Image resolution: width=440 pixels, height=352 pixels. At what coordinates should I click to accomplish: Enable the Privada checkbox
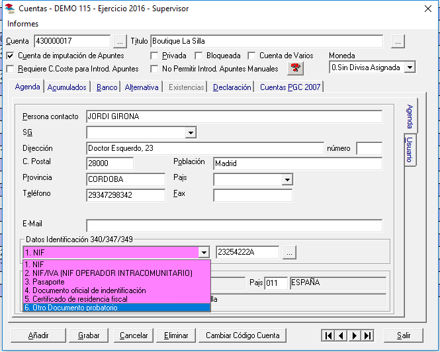(155, 56)
